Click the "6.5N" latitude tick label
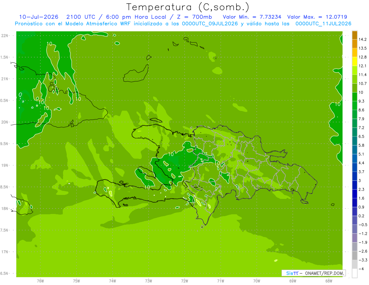Image resolution: width=369 pixels, height=285 pixels. pyautogui.click(x=5, y=273)
